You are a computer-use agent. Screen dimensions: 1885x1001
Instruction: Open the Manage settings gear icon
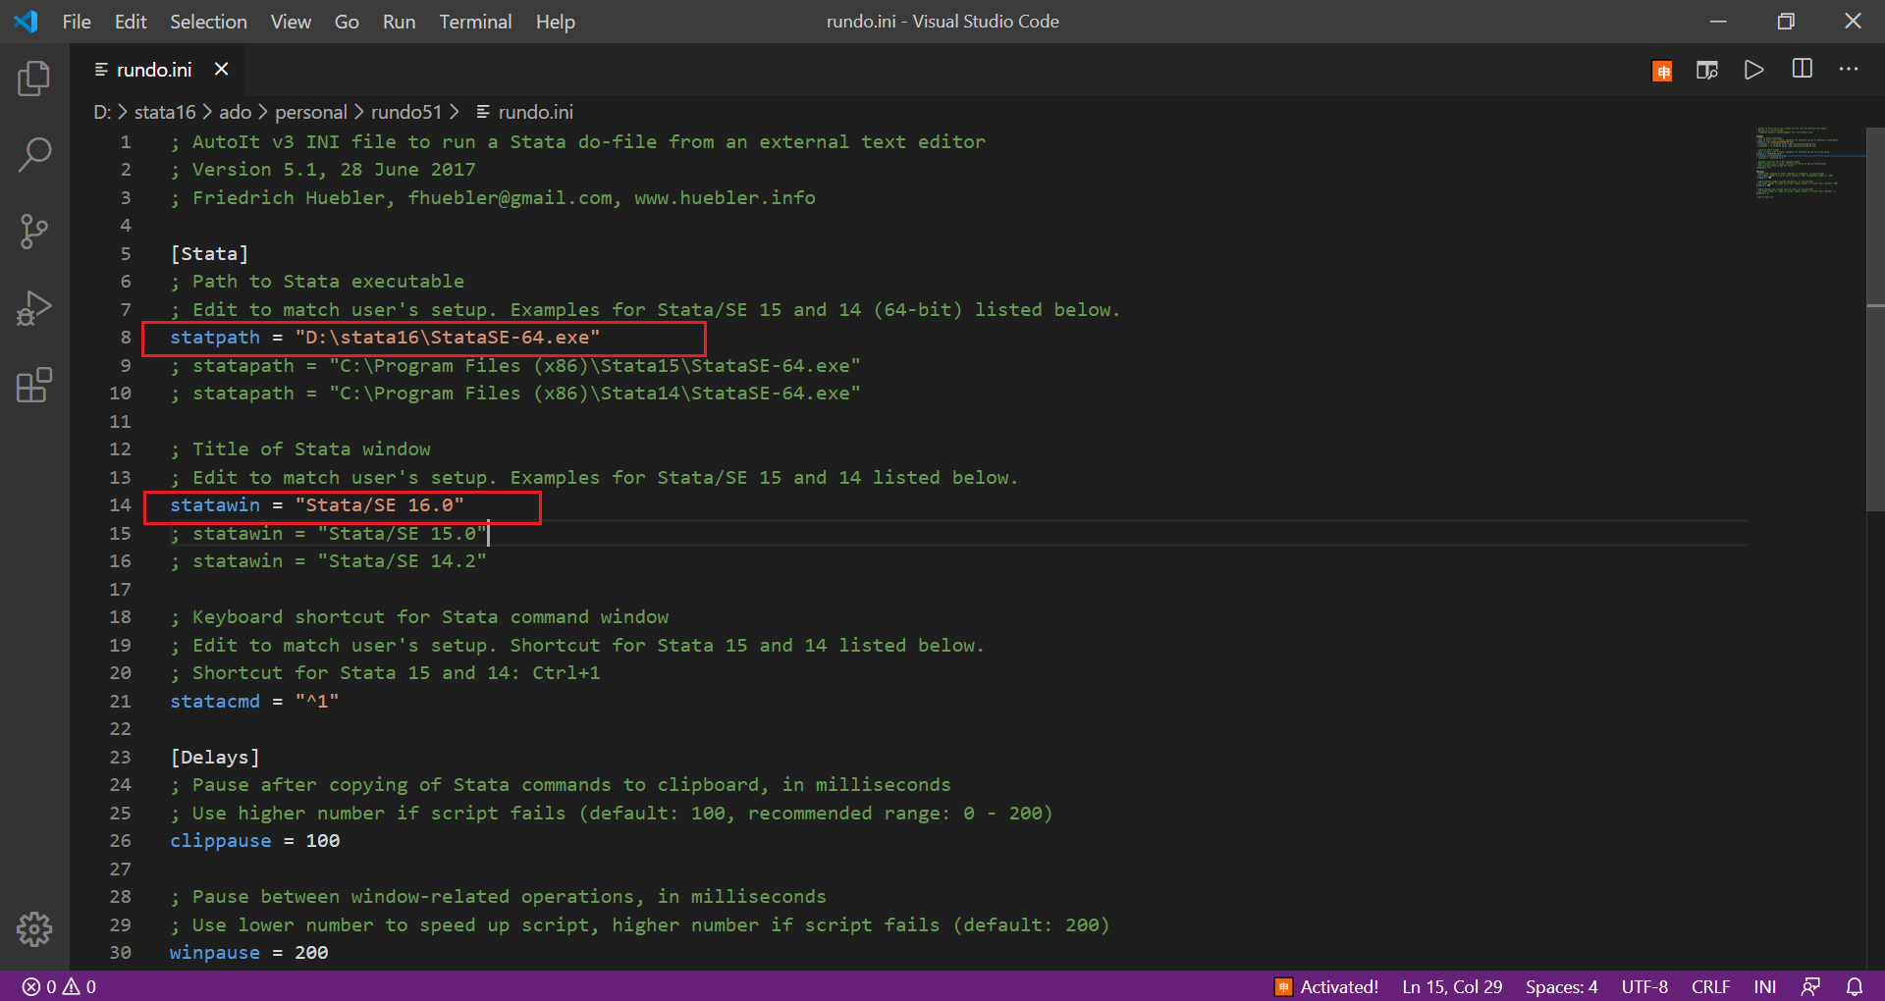[x=34, y=929]
